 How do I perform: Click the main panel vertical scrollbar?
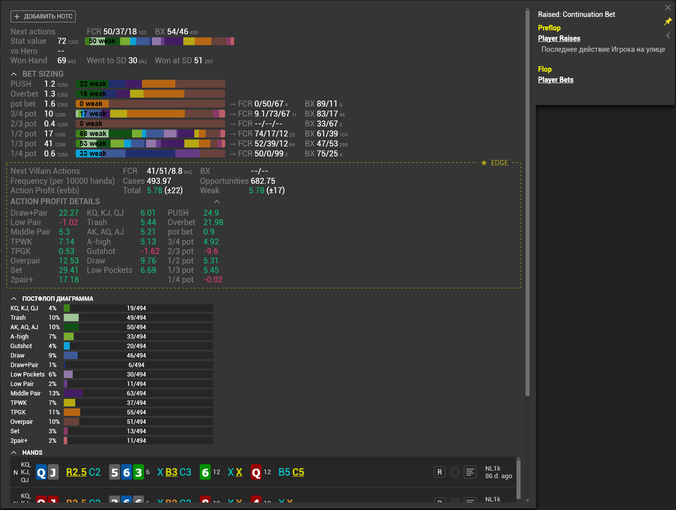click(x=527, y=199)
